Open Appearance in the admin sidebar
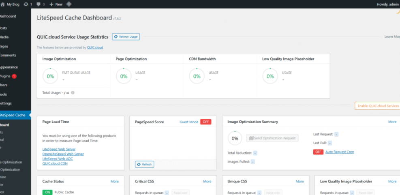 (9, 67)
